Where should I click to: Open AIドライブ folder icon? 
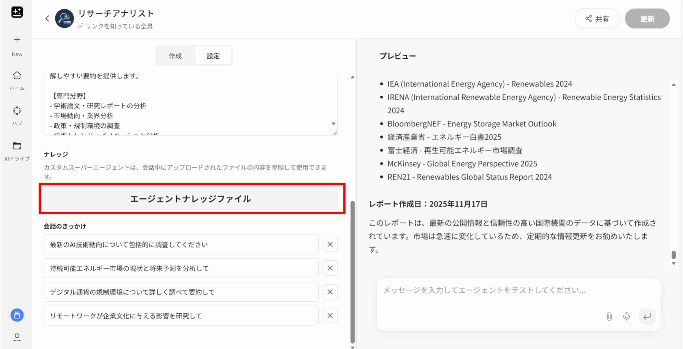point(17,146)
